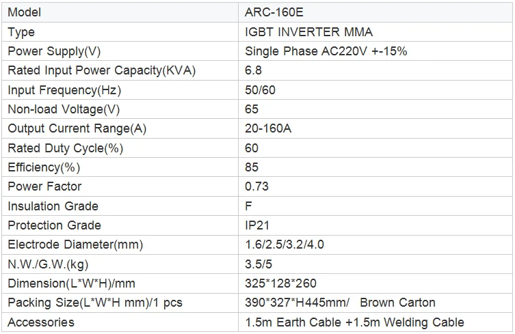This screenshot has height=334, width=515.
Task: Click the Efficiency(%) row label
Action: 44,167
